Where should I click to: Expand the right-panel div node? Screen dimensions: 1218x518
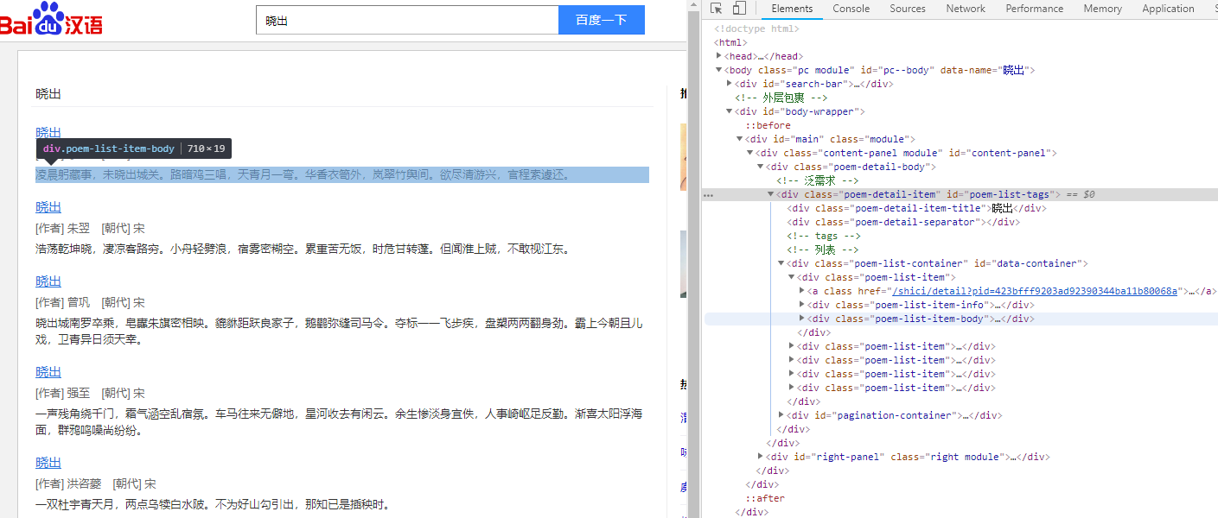pyautogui.click(x=761, y=457)
